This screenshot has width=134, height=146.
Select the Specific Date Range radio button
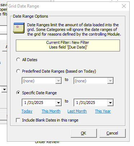[x=18, y=93]
